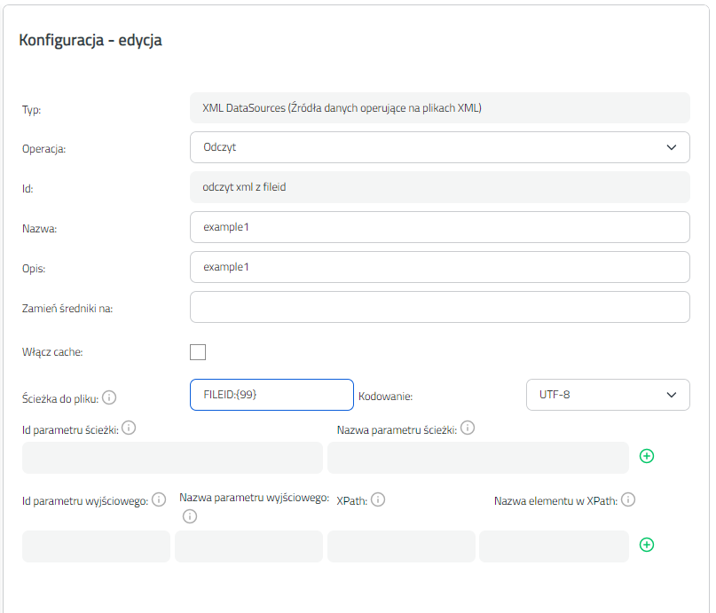Image resolution: width=716 pixels, height=613 pixels.
Task: Click the Nazwa field containing example1
Action: tap(440, 227)
